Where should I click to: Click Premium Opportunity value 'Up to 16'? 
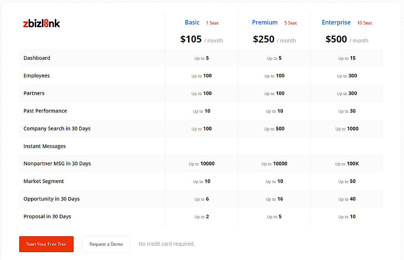pyautogui.click(x=274, y=199)
